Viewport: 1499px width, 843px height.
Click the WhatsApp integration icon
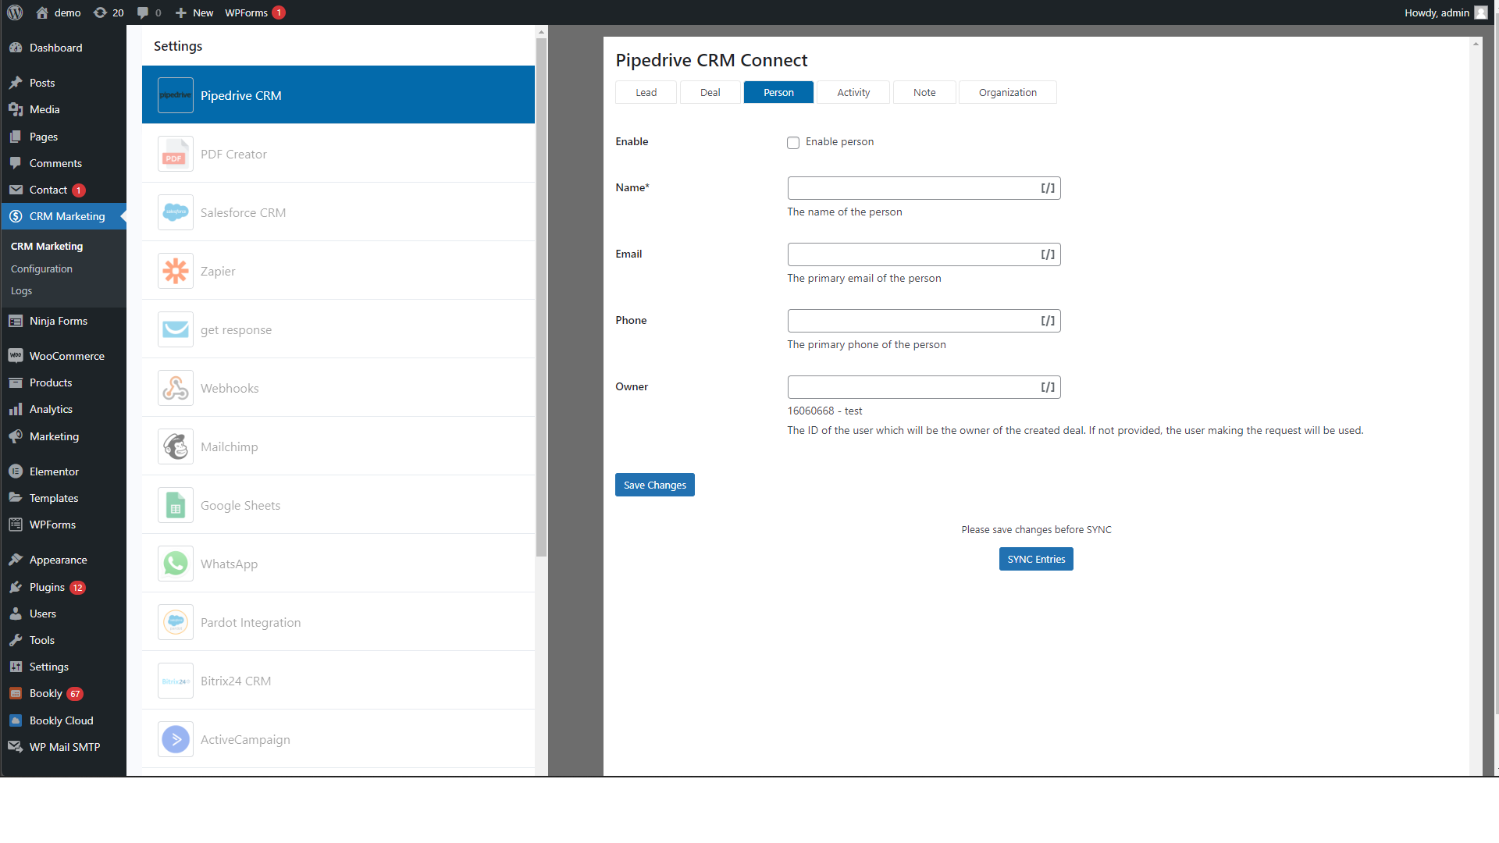pos(176,564)
